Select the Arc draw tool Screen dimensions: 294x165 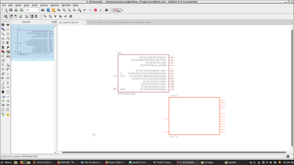tap(8, 88)
